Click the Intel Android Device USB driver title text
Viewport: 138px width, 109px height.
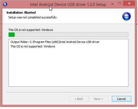[x=68, y=5]
